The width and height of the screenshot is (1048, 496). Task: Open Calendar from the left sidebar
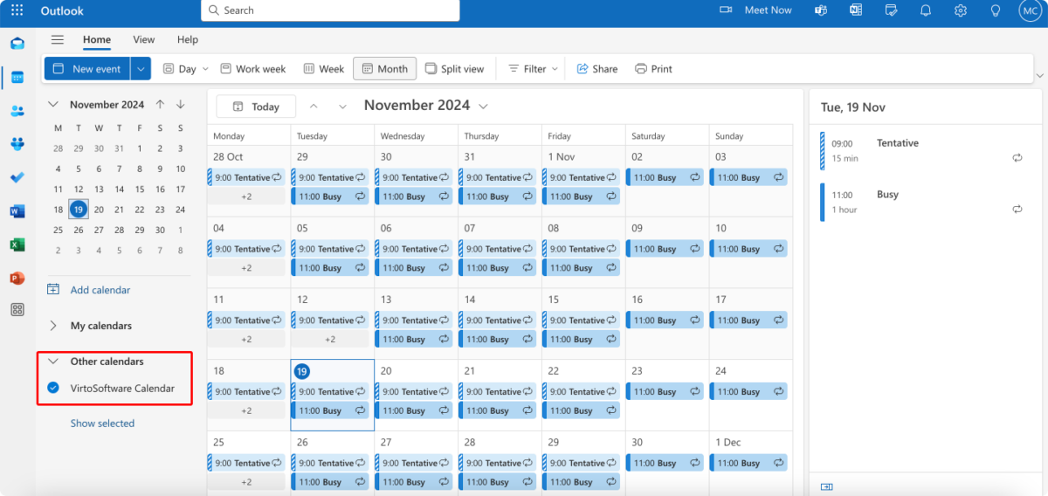coord(17,78)
